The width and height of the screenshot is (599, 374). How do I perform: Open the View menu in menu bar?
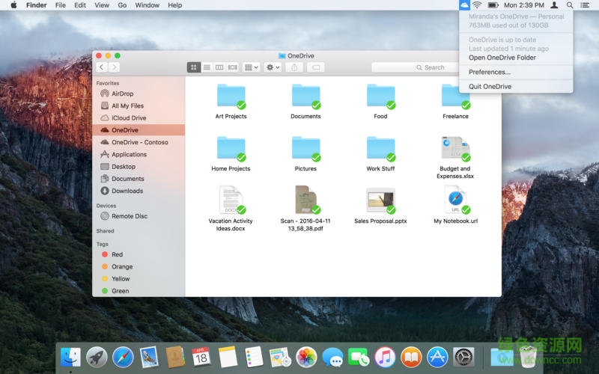tap(102, 5)
